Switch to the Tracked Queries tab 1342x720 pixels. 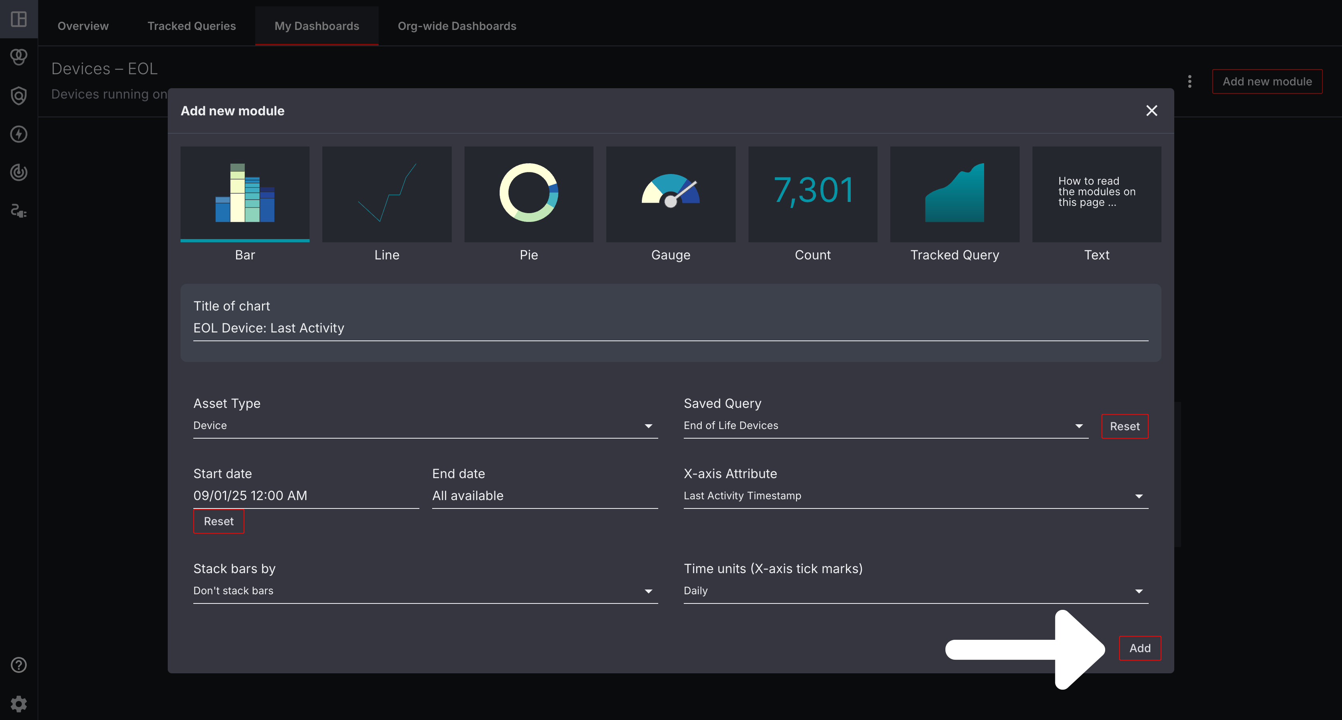pyautogui.click(x=191, y=26)
